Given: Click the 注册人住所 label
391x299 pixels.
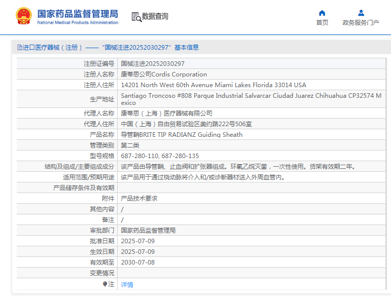Looking at the screenshot, I should click(x=99, y=85).
